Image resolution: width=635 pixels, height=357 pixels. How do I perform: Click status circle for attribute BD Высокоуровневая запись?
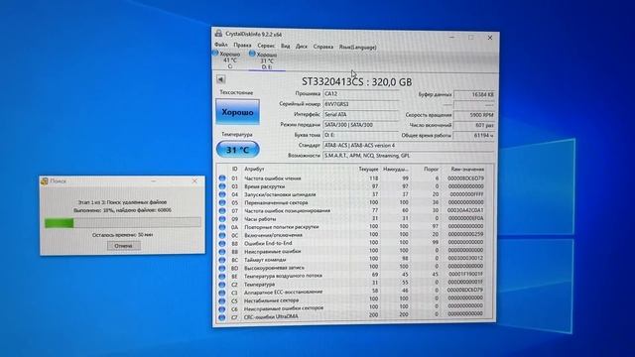coord(222,268)
